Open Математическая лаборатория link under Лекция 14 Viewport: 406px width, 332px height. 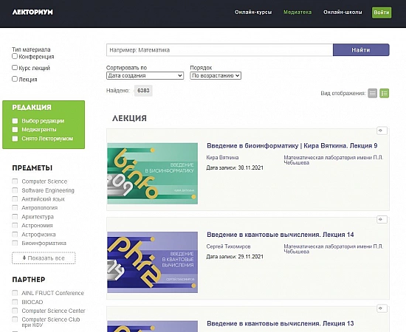(334, 249)
